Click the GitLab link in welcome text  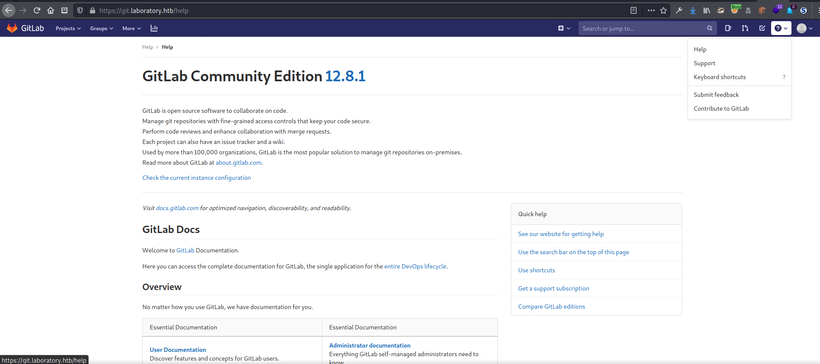click(x=185, y=250)
